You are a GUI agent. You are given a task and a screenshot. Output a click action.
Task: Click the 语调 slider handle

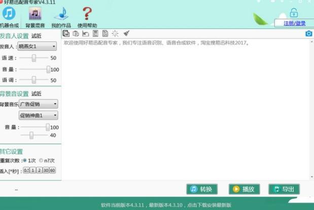(x=34, y=80)
